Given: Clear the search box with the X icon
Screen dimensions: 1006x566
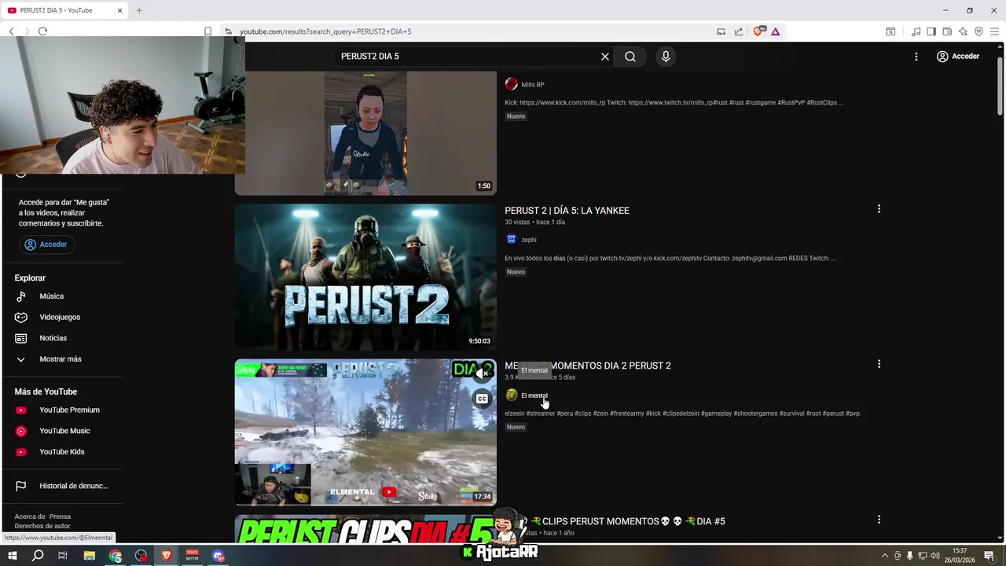Looking at the screenshot, I should [x=605, y=57].
